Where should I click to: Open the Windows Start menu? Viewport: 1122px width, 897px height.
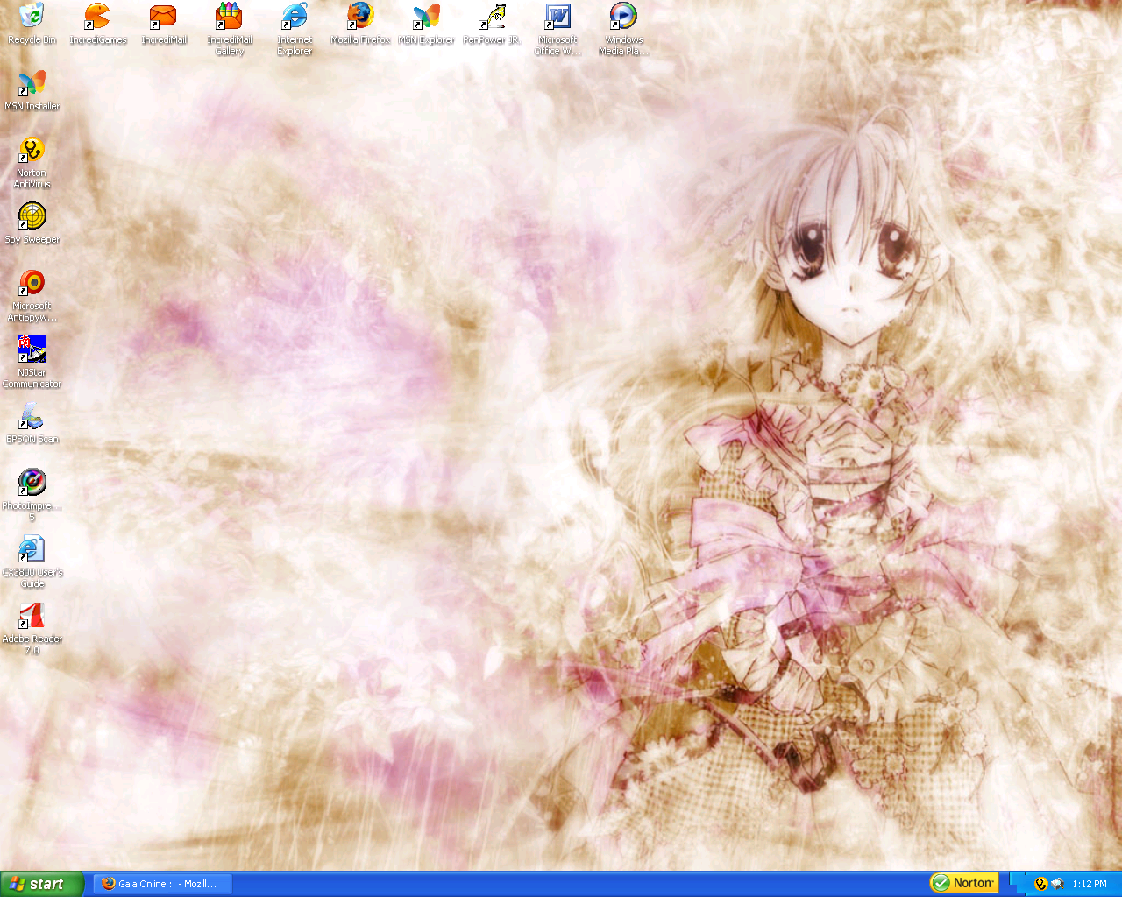[x=42, y=884]
